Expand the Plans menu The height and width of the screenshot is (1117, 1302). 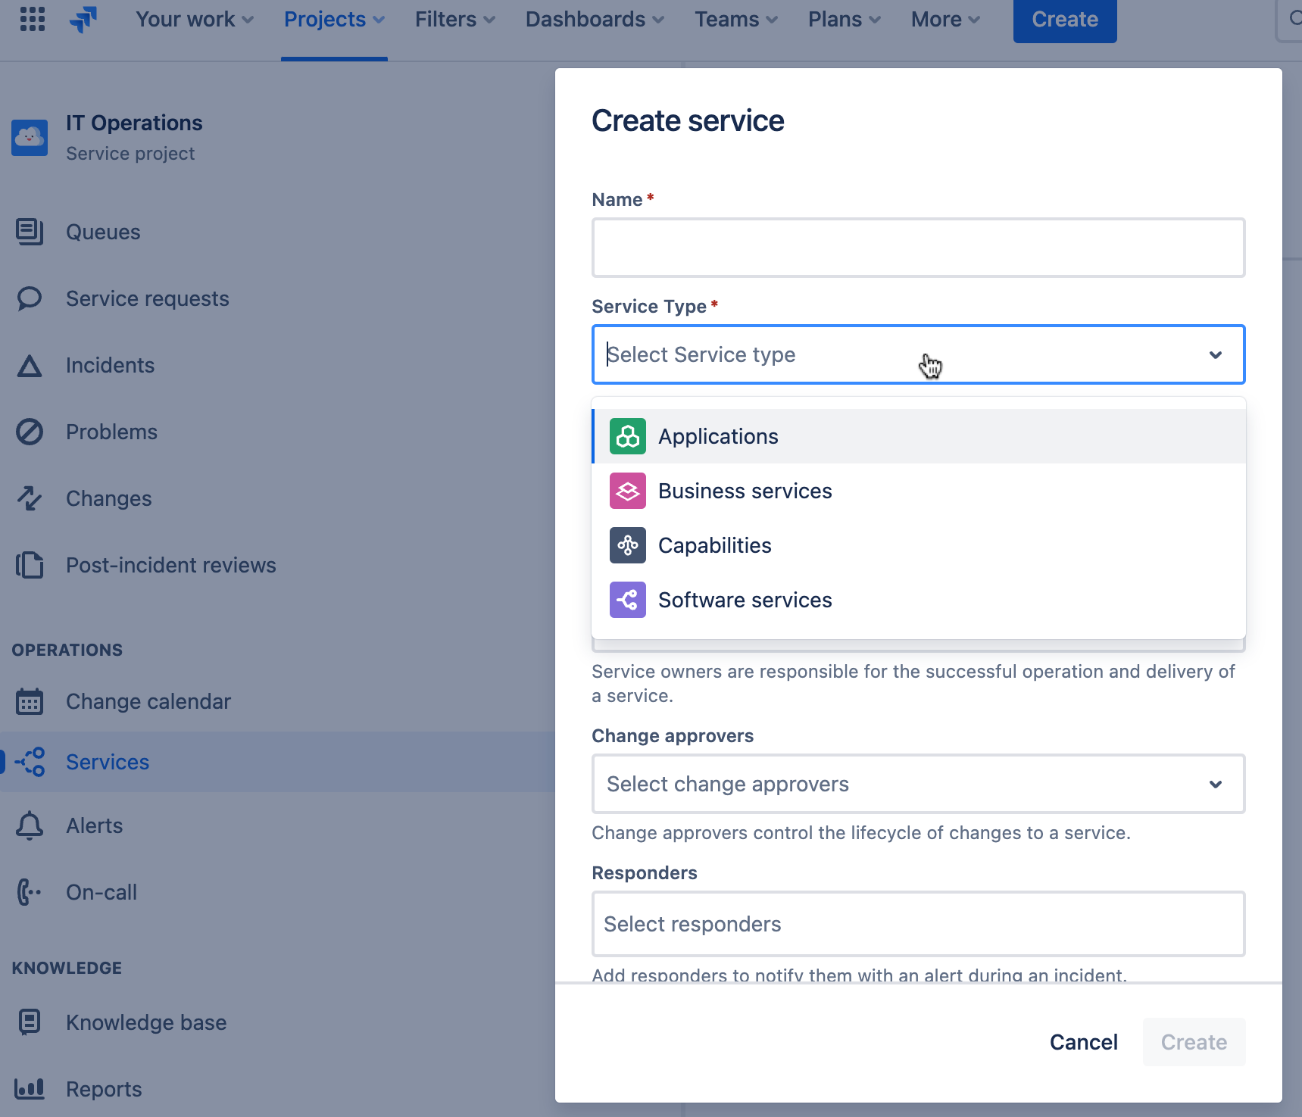click(845, 19)
